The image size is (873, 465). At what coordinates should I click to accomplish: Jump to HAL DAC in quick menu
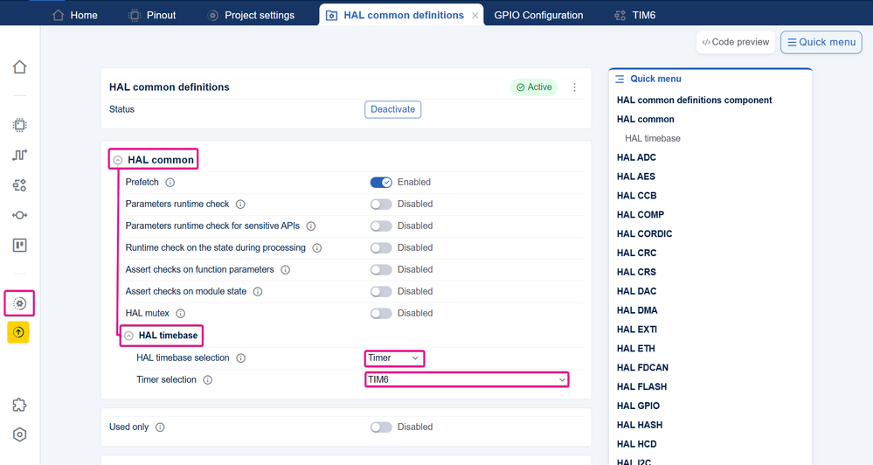tap(636, 291)
